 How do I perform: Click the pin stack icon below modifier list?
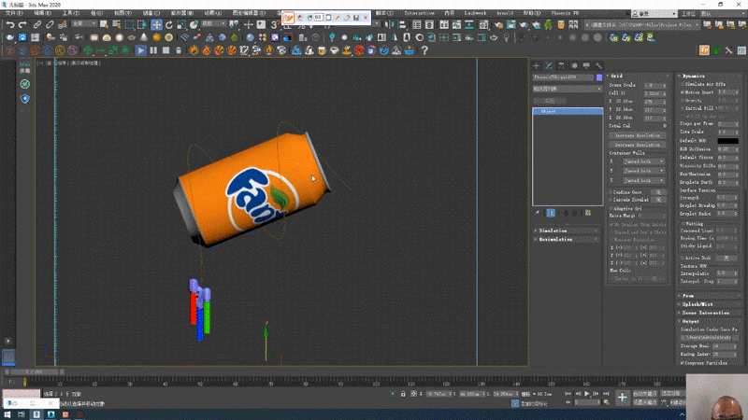pyautogui.click(x=537, y=213)
